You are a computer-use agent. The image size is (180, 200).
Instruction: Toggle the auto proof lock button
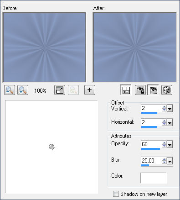click(140, 90)
